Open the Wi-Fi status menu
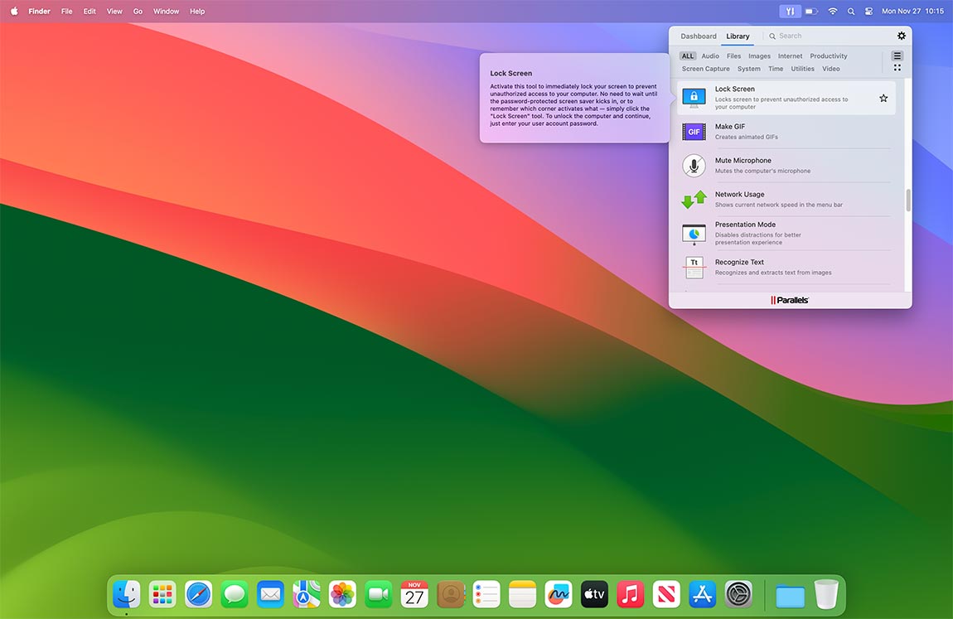This screenshot has width=953, height=619. point(832,12)
